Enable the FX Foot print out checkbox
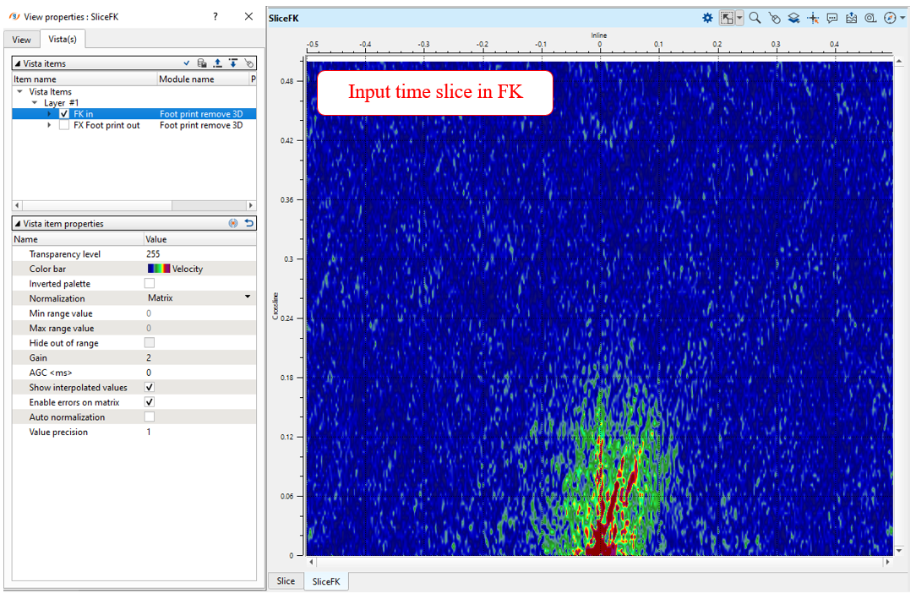This screenshot has width=916, height=599. coord(64,125)
